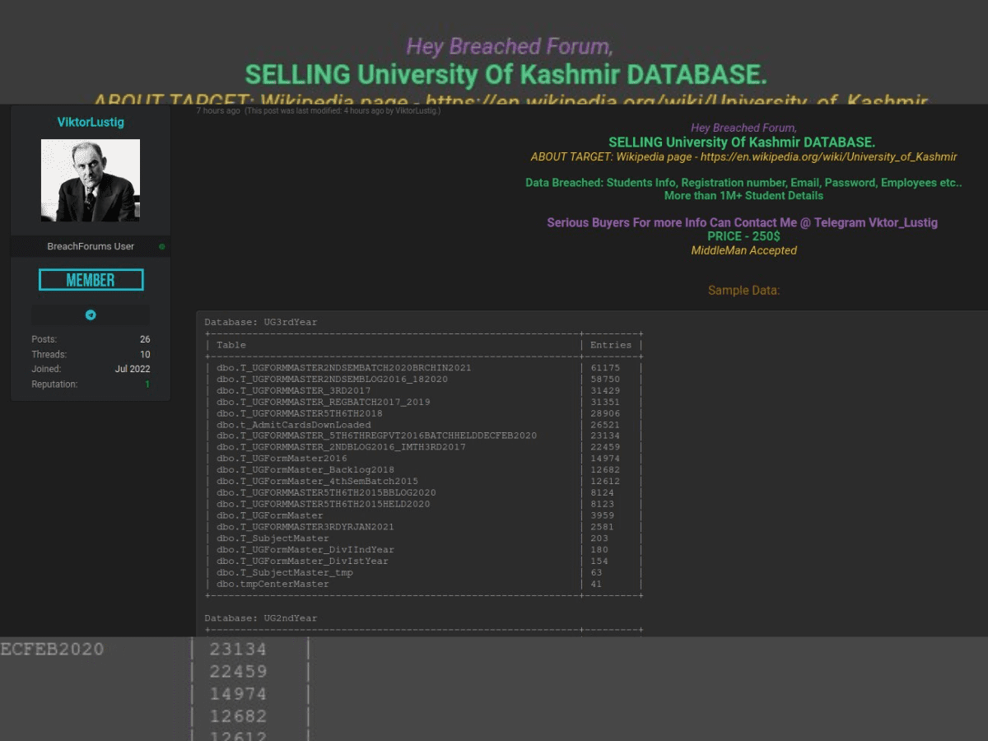Click the Telegram icon in the user sidebar

point(91,315)
